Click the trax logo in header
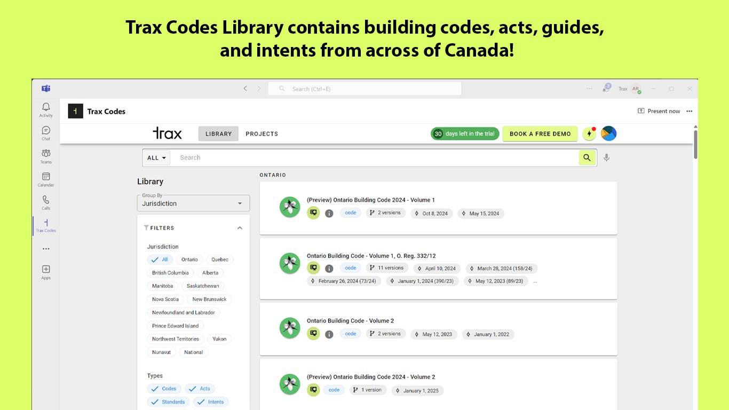 click(x=167, y=133)
